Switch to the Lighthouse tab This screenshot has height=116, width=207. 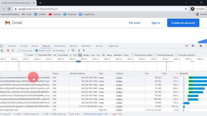click(114, 46)
